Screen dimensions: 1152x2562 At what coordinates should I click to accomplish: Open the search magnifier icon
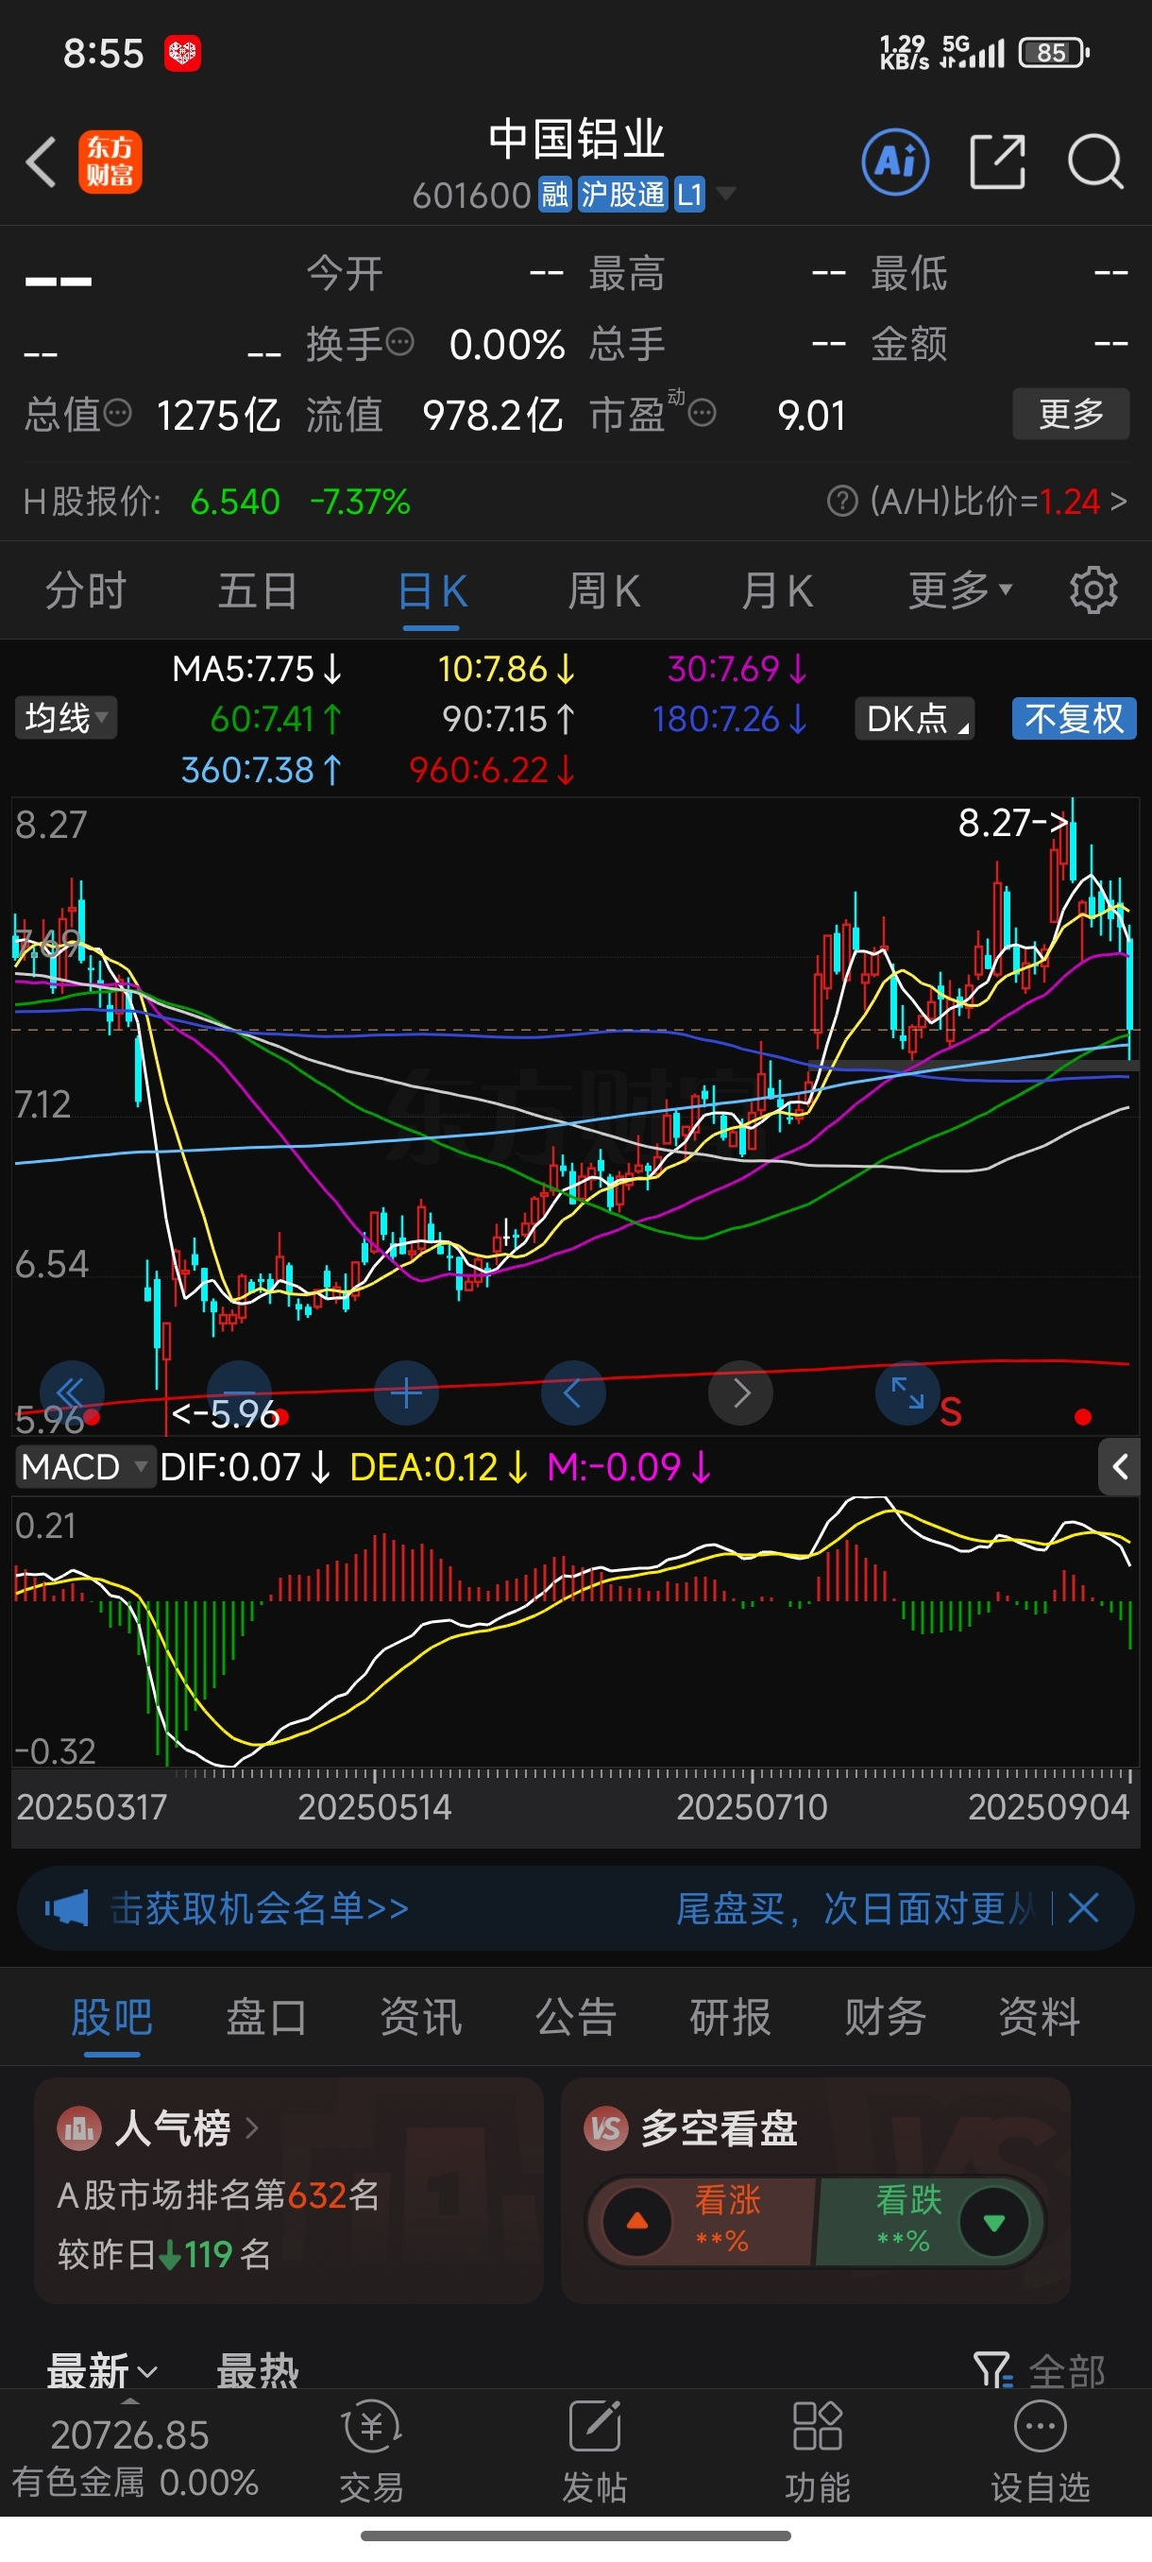point(1095,162)
